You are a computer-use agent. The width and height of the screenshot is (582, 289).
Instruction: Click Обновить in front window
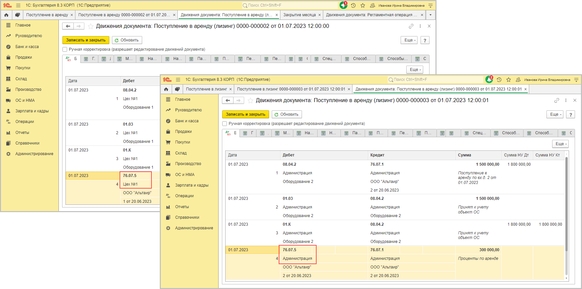[287, 114]
